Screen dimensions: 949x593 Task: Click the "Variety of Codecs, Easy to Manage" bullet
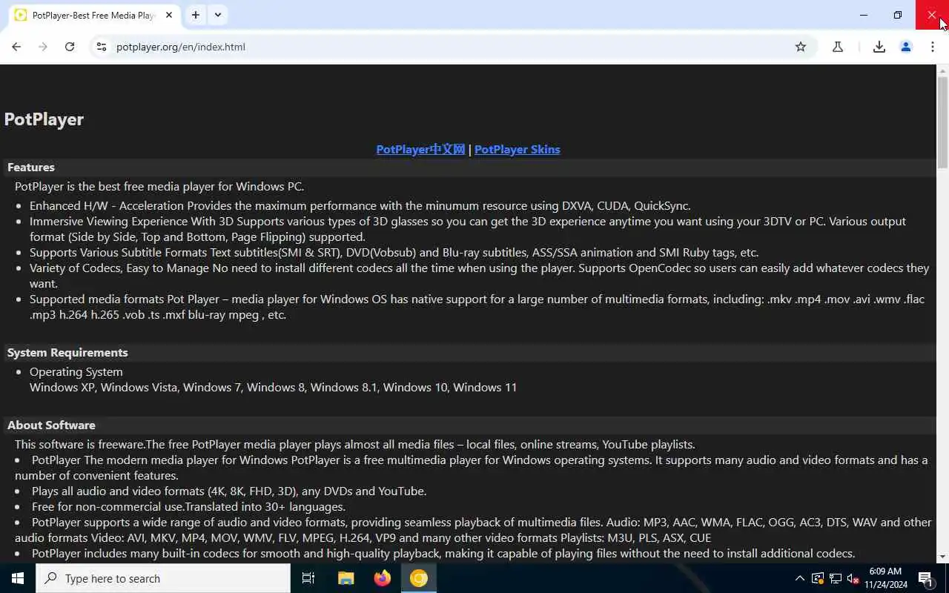click(x=479, y=276)
